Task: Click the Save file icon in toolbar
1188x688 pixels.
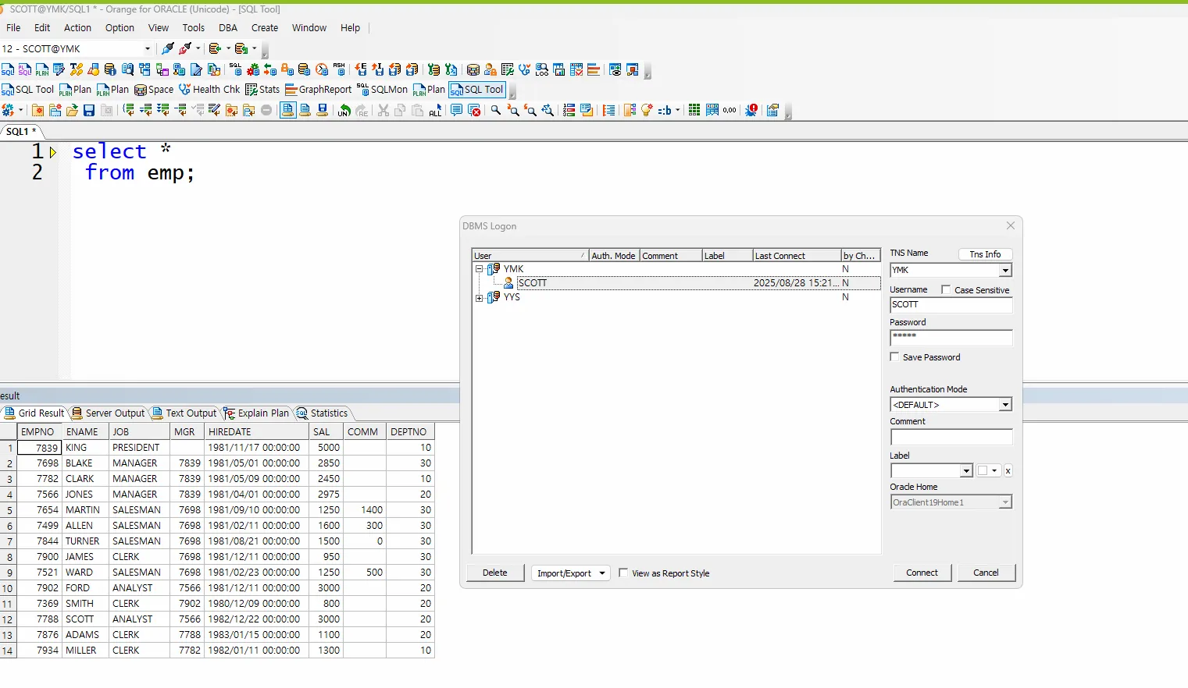Action: click(89, 111)
